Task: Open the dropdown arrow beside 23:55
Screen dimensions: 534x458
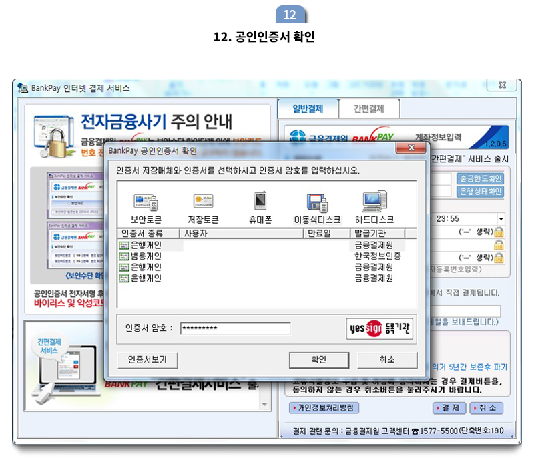Action: coord(501,219)
